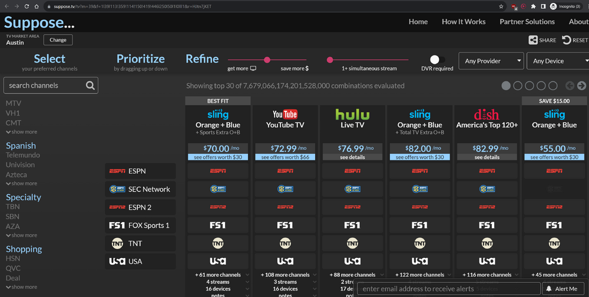
Task: Click the Dish America's Top 120+ logo
Action: pyautogui.click(x=487, y=114)
